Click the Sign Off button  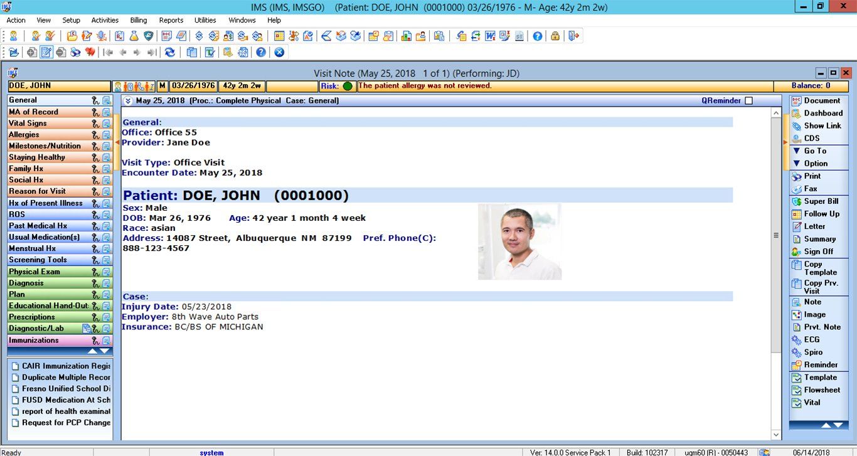[818, 252]
